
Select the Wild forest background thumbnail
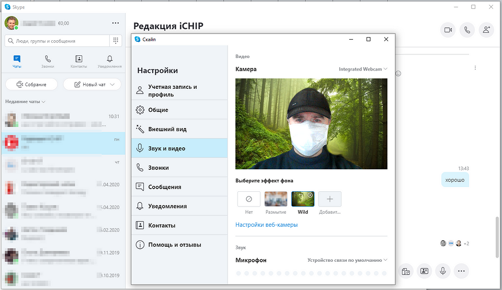[302, 200]
